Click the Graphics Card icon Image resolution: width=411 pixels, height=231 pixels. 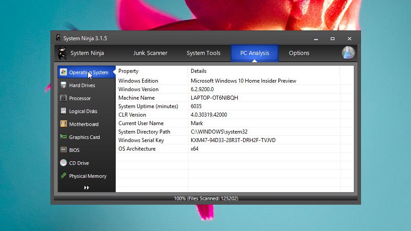coord(63,137)
